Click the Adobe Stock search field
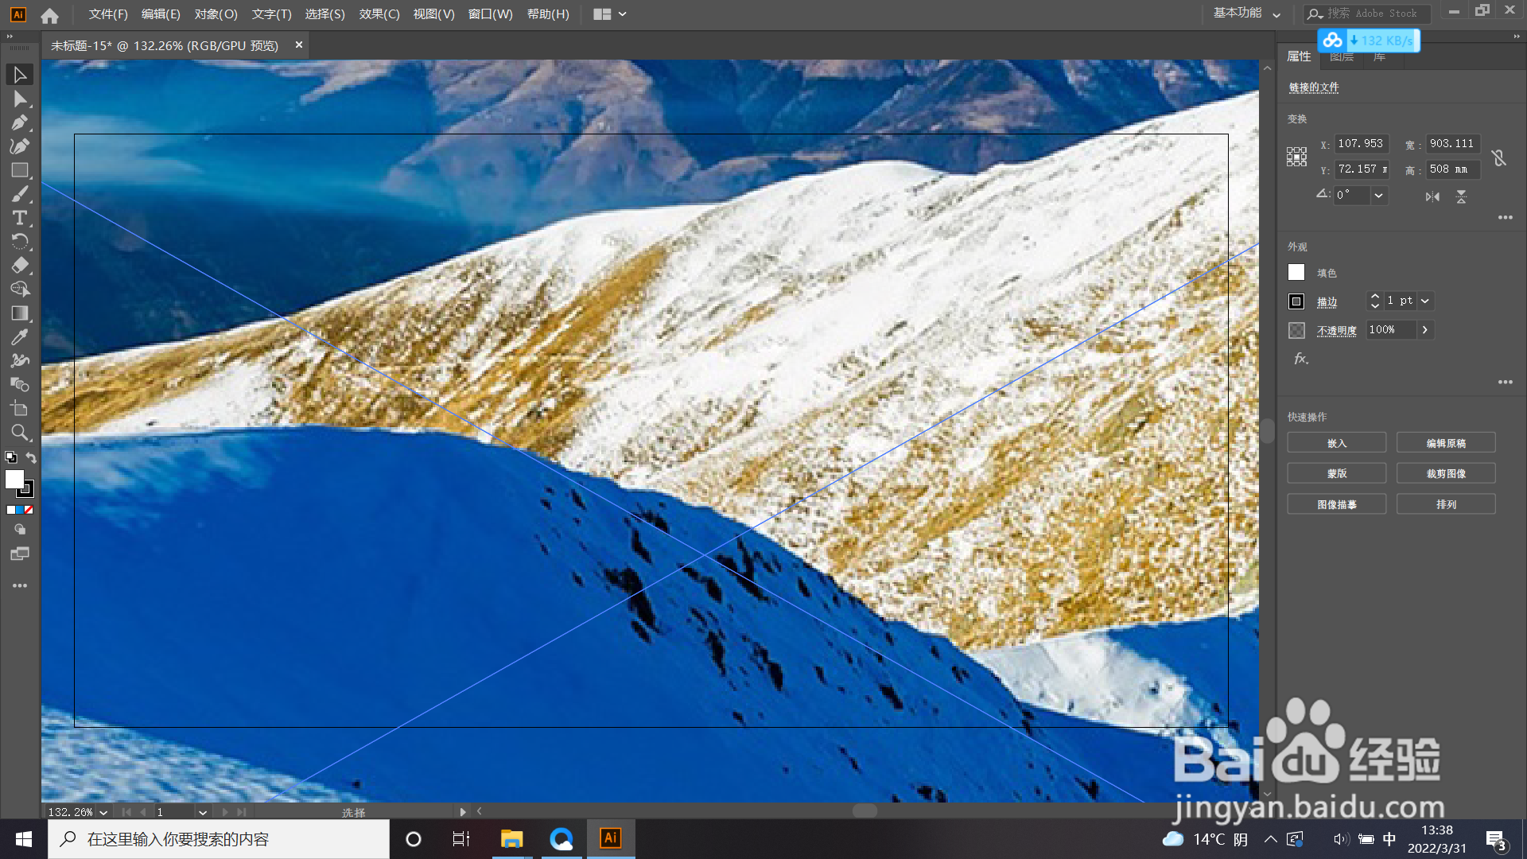1527x859 pixels. 1368,14
